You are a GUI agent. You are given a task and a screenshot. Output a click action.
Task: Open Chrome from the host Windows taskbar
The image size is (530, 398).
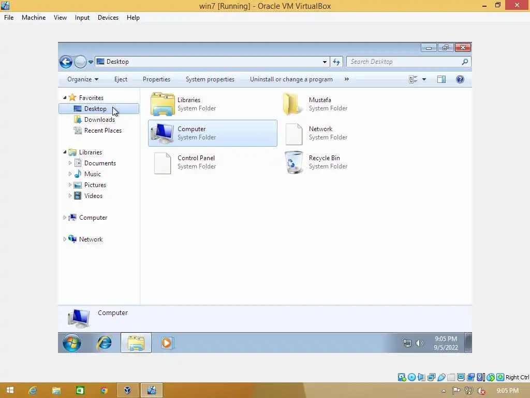point(104,390)
